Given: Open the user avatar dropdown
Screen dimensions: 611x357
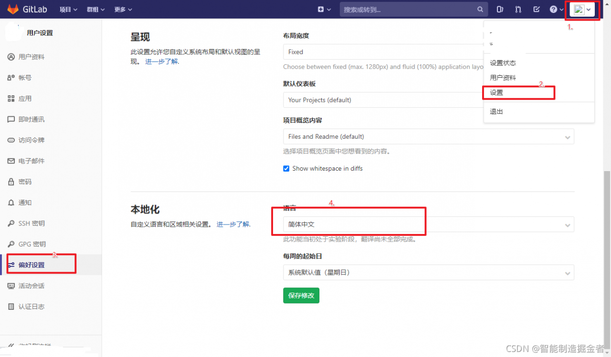Looking at the screenshot, I should click(582, 10).
